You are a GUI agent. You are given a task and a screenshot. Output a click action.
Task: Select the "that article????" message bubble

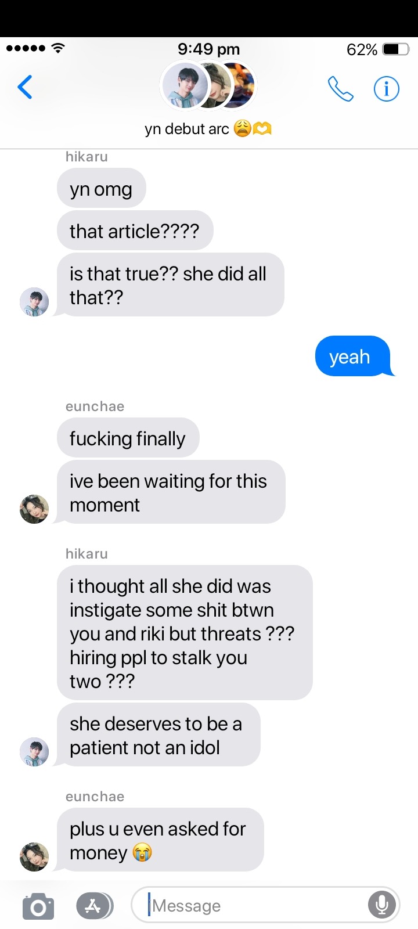135,231
